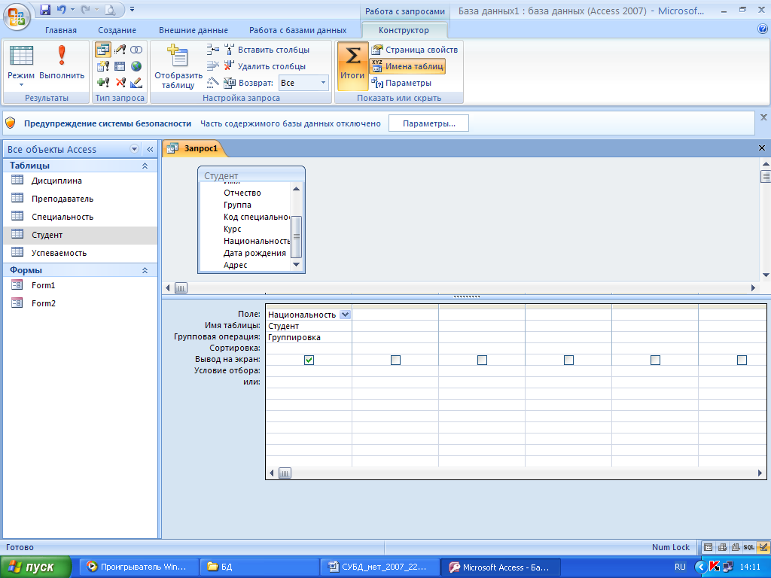Screen dimensions: 771x578
Task: Open Access help question mark
Action: [x=763, y=29]
